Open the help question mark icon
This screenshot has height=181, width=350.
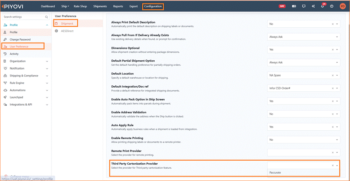coord(332,6)
